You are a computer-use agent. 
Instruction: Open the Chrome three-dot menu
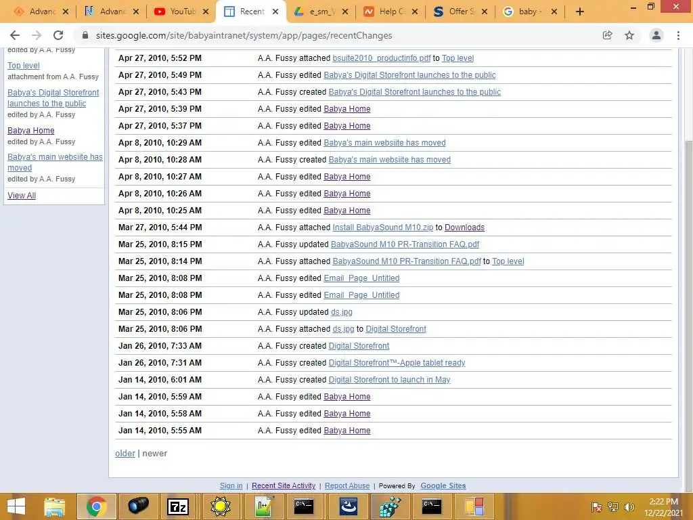coord(678,35)
